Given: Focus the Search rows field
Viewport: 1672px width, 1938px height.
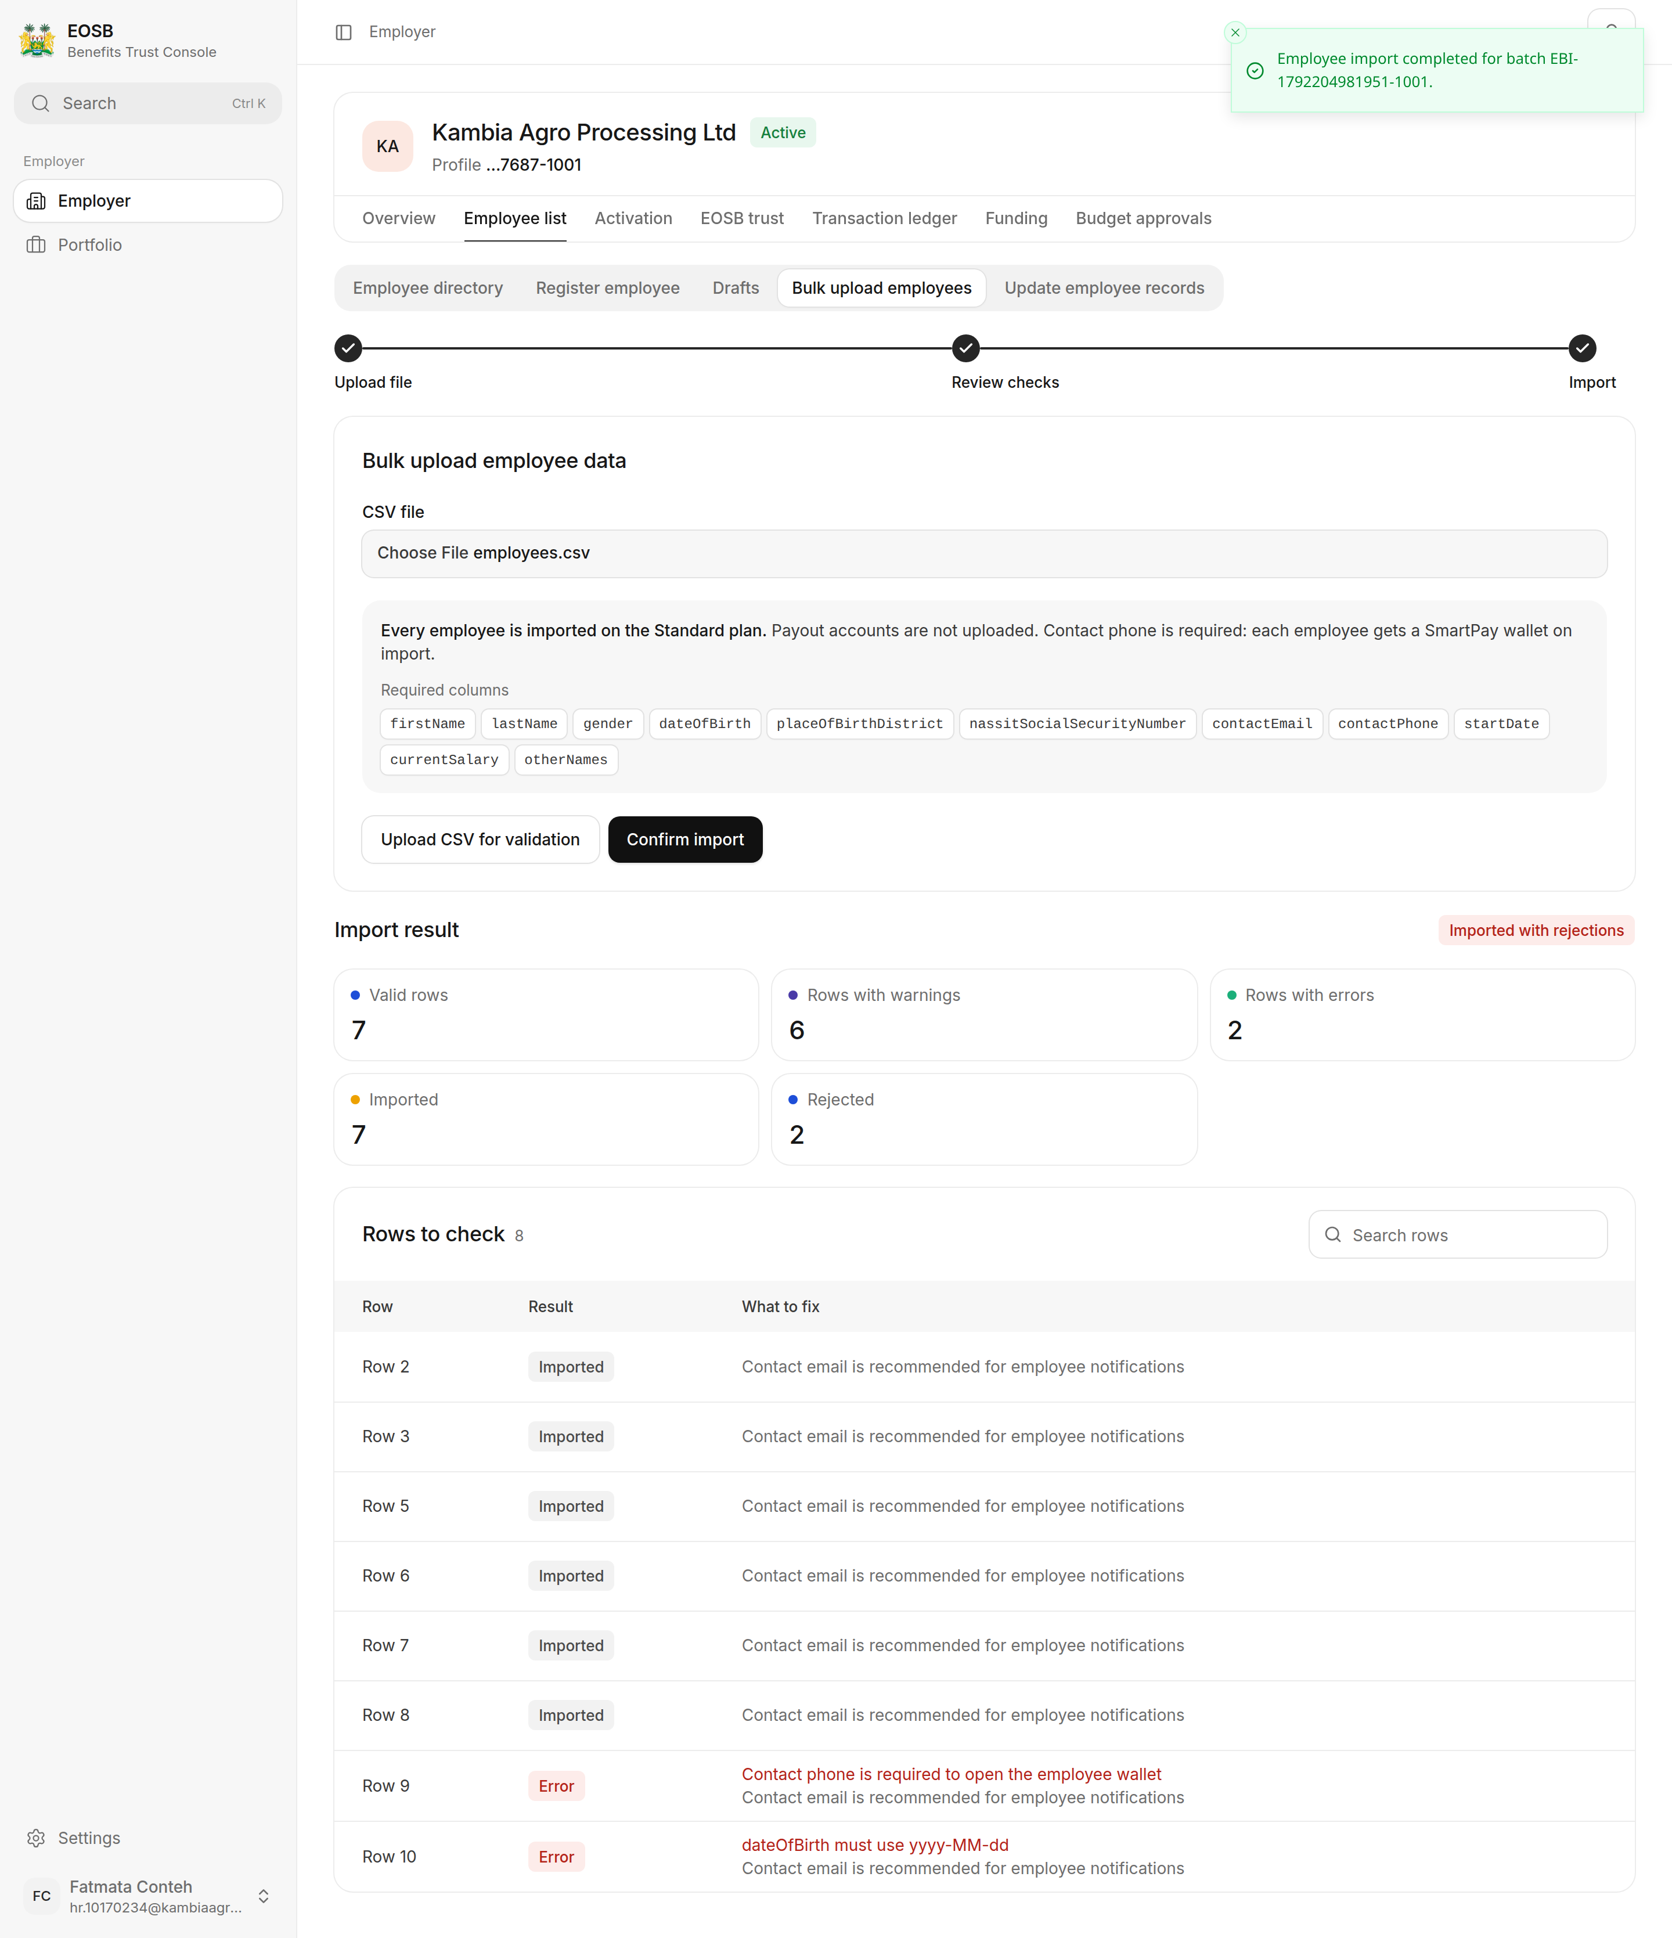Looking at the screenshot, I should [x=1457, y=1235].
